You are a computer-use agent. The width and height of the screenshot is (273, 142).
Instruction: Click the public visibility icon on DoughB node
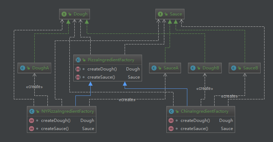199,68
